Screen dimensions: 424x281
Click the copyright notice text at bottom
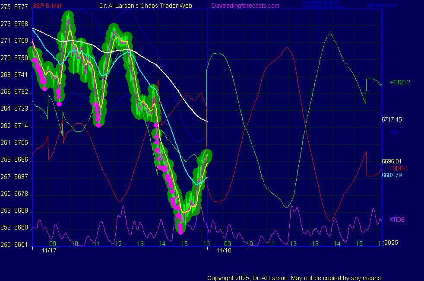tap(294, 278)
